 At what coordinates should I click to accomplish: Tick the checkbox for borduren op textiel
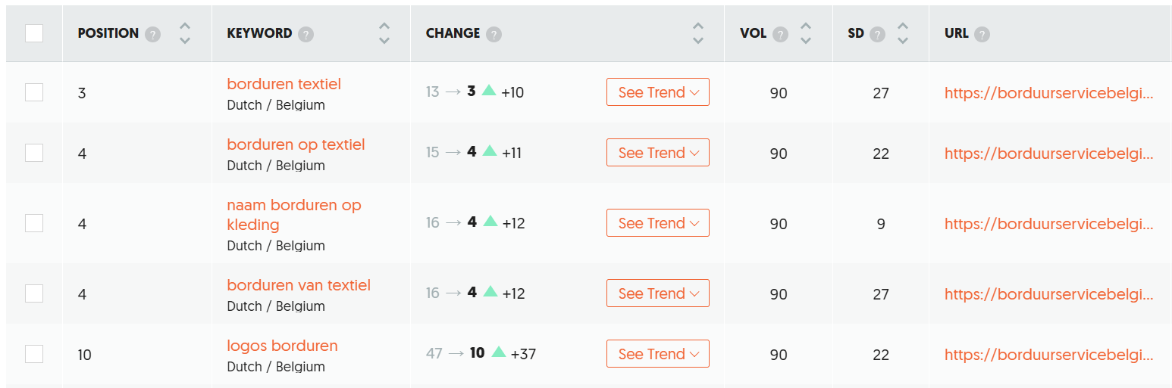[34, 153]
